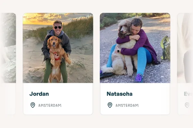The image size is (193, 128).
Task: Click the white info area of Natascha's card
Action: point(135,99)
